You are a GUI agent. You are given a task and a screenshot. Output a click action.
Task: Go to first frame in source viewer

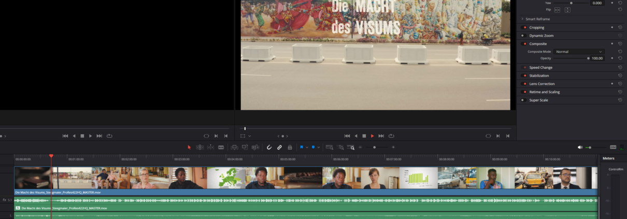[65, 136]
